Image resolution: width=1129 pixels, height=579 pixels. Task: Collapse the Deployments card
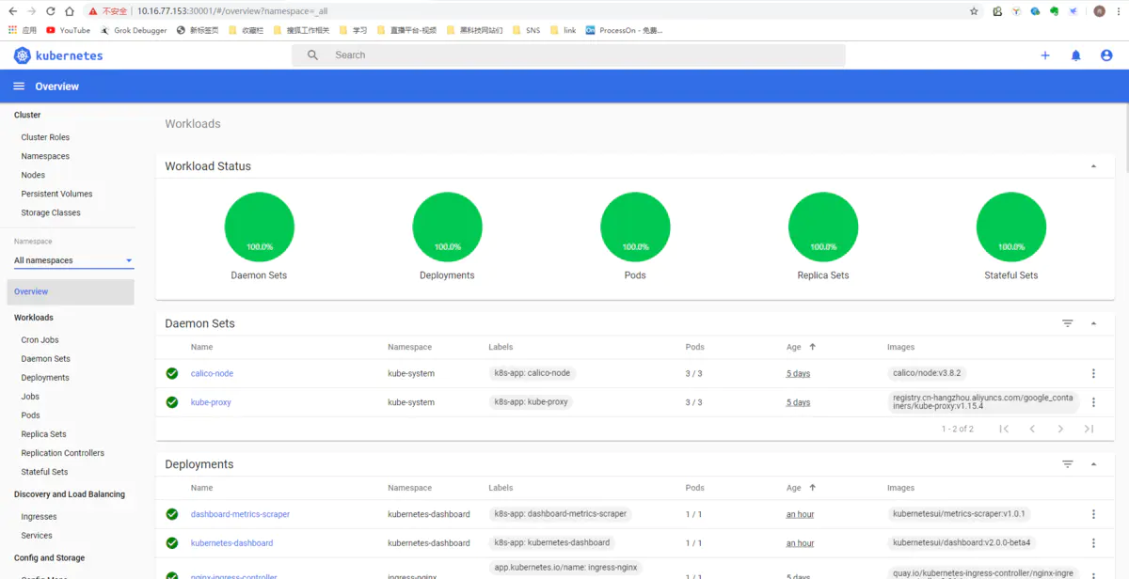(x=1093, y=464)
